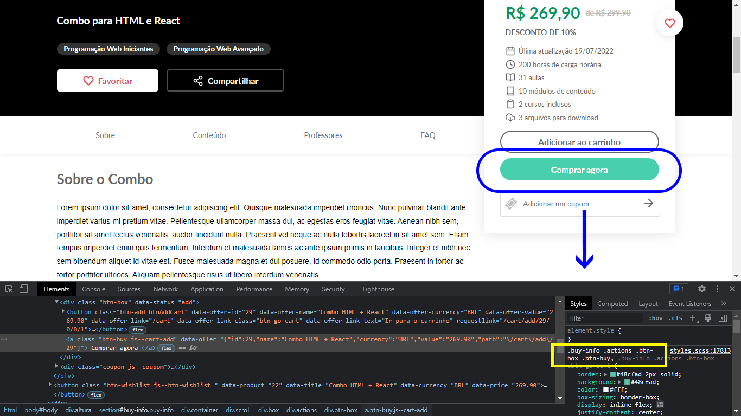
Task: Toggle the device toolbar icon
Action: (x=23, y=289)
